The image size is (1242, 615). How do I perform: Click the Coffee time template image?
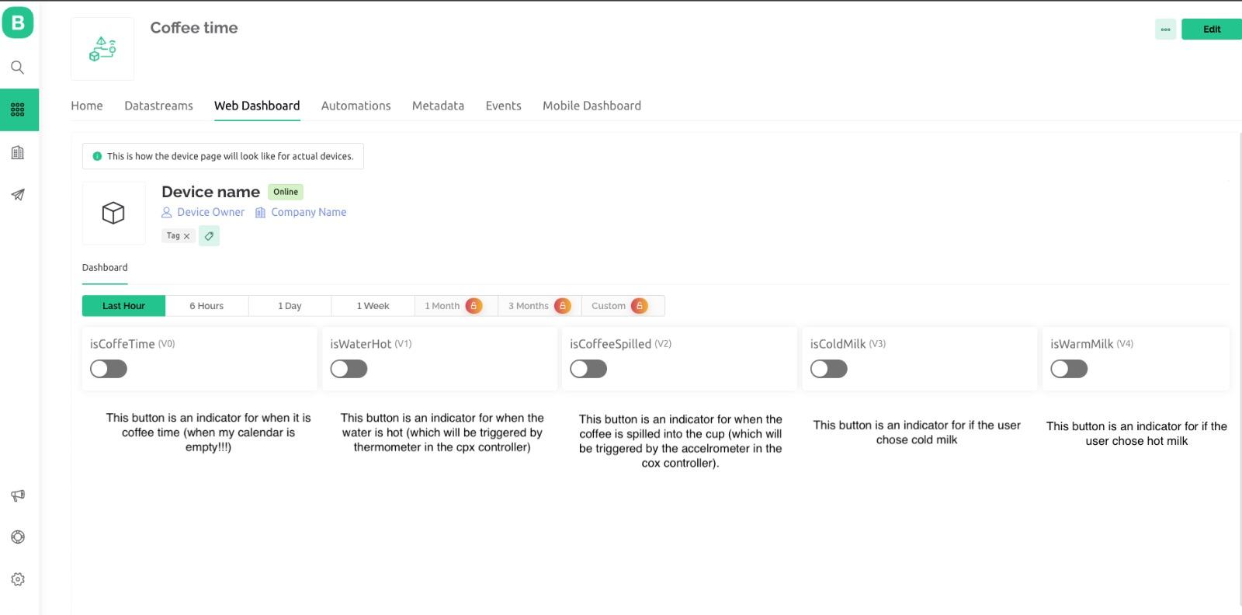102,49
